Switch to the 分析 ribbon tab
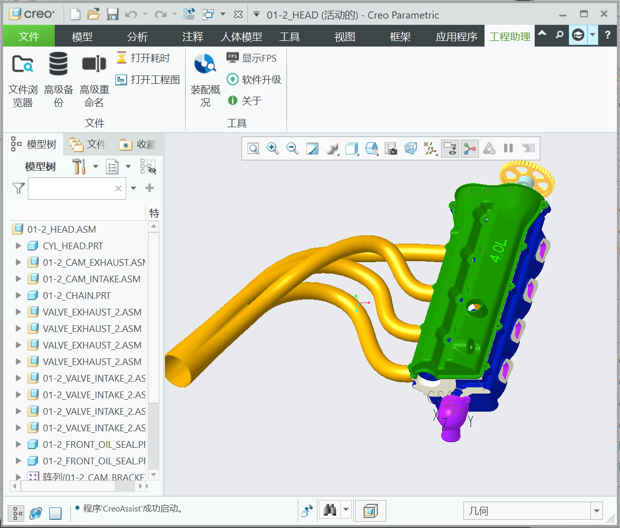The width and height of the screenshot is (620, 528). pos(137,37)
